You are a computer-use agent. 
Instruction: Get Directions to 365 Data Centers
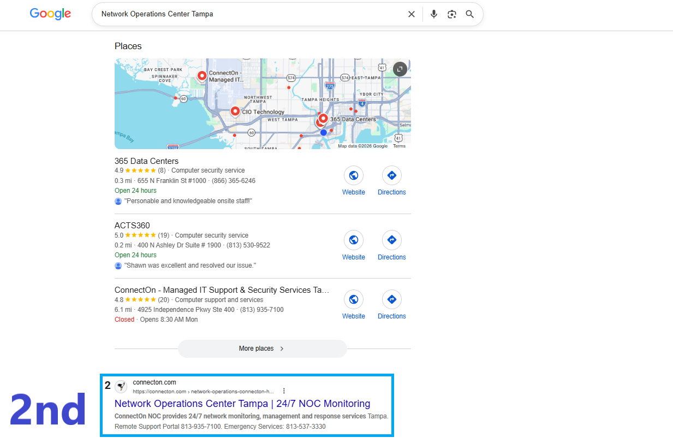click(x=392, y=181)
